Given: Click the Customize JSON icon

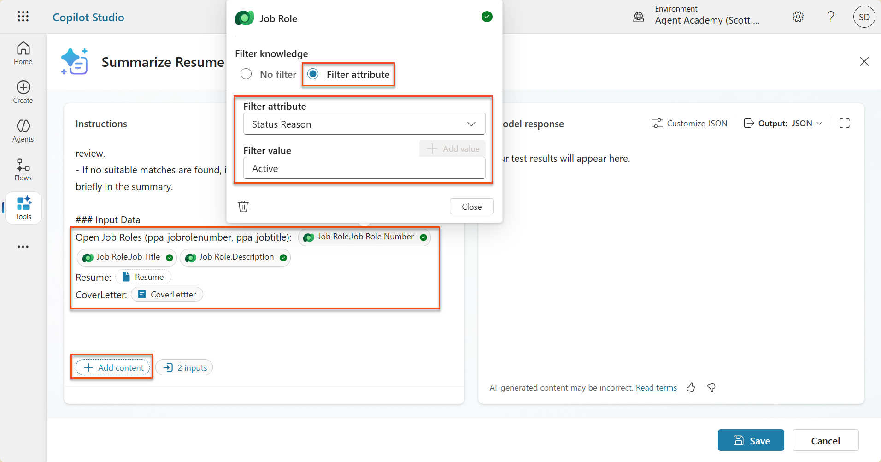Looking at the screenshot, I should pos(689,123).
